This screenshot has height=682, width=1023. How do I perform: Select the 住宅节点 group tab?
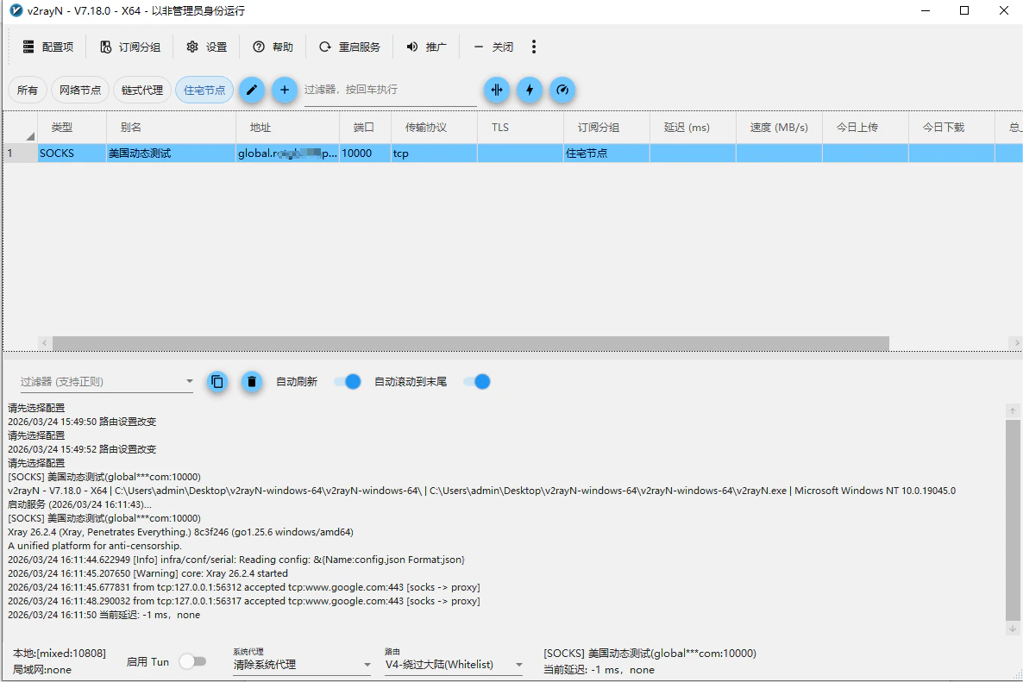tap(204, 90)
